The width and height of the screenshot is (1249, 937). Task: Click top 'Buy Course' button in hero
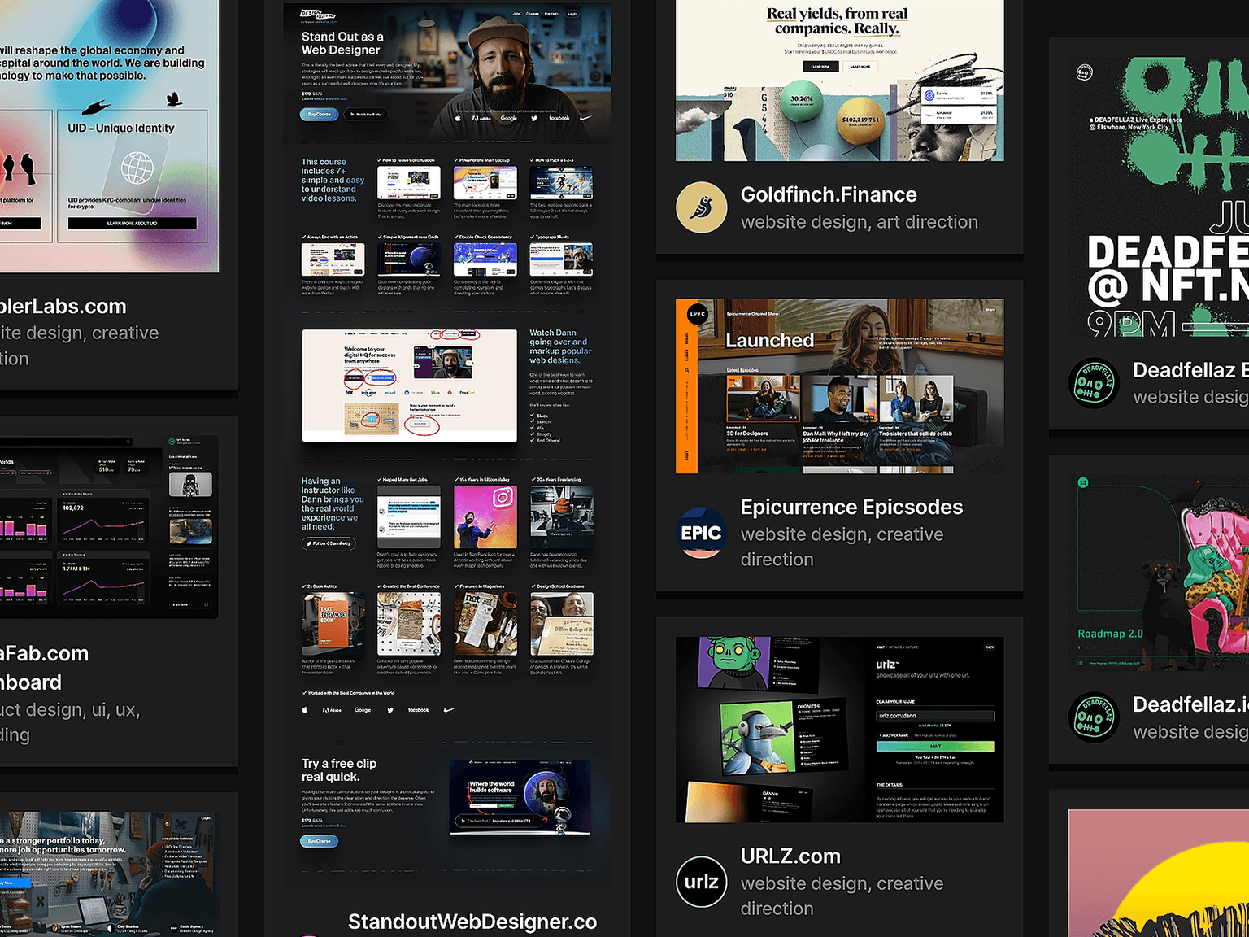[x=319, y=115]
